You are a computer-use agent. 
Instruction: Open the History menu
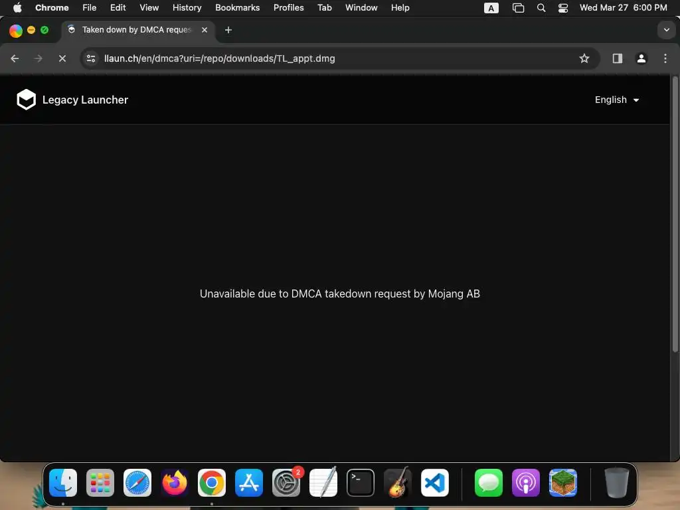187,8
